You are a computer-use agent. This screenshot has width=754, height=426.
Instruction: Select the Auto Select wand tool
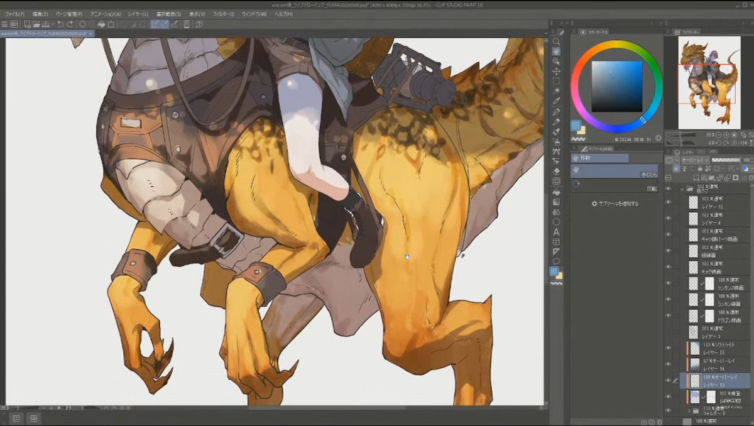click(557, 91)
